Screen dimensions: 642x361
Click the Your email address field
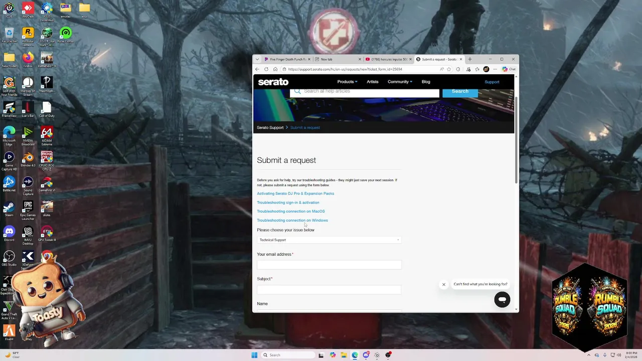(329, 265)
